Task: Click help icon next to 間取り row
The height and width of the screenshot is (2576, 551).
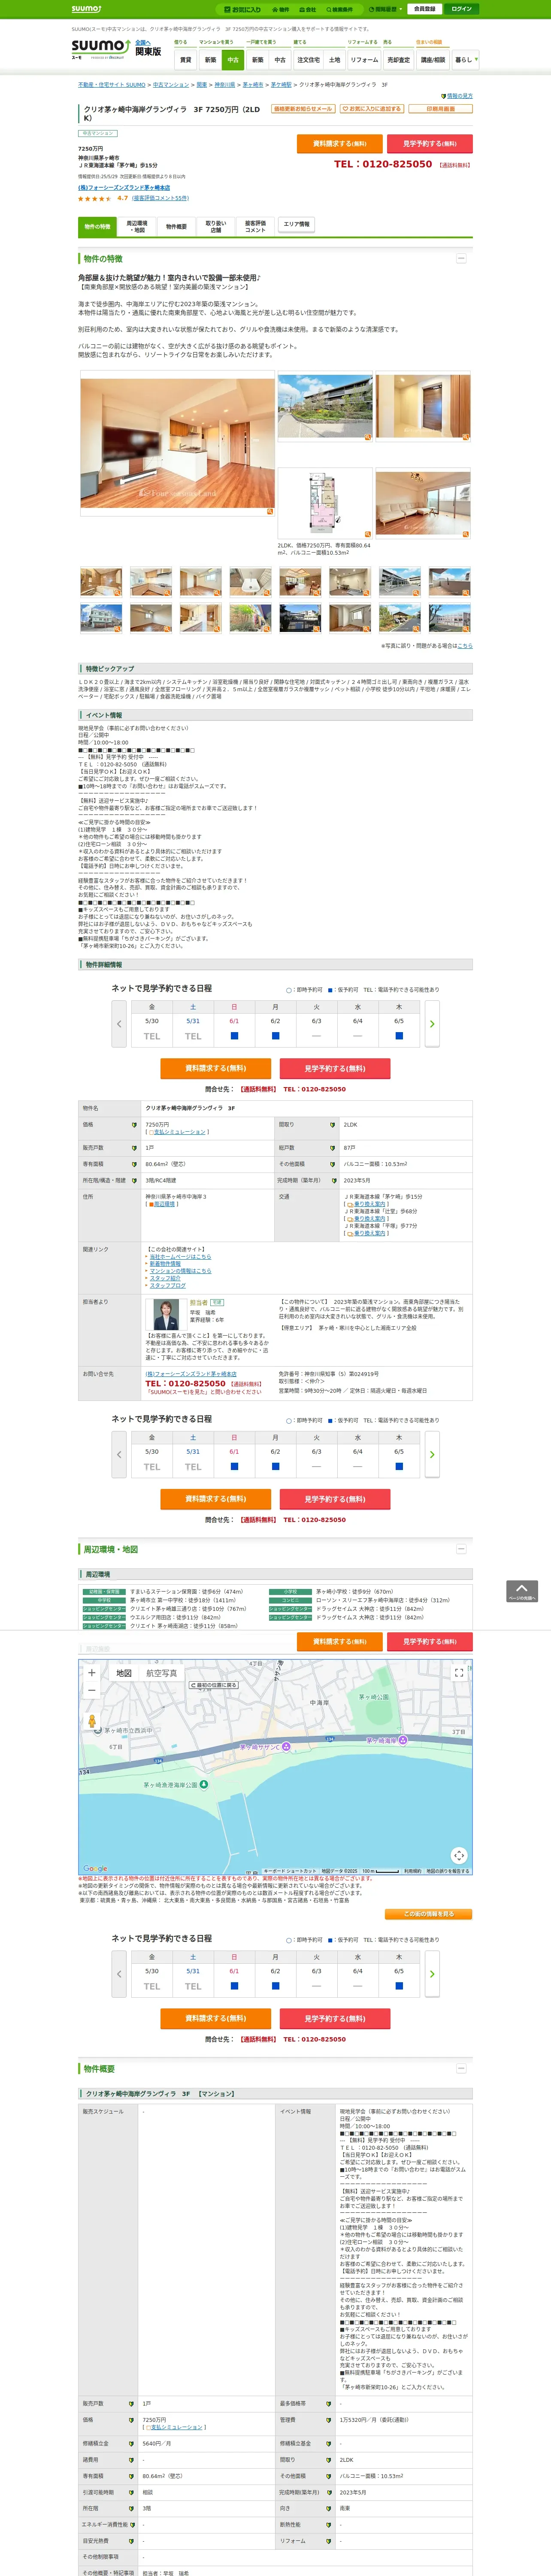Action: pos(332,1125)
